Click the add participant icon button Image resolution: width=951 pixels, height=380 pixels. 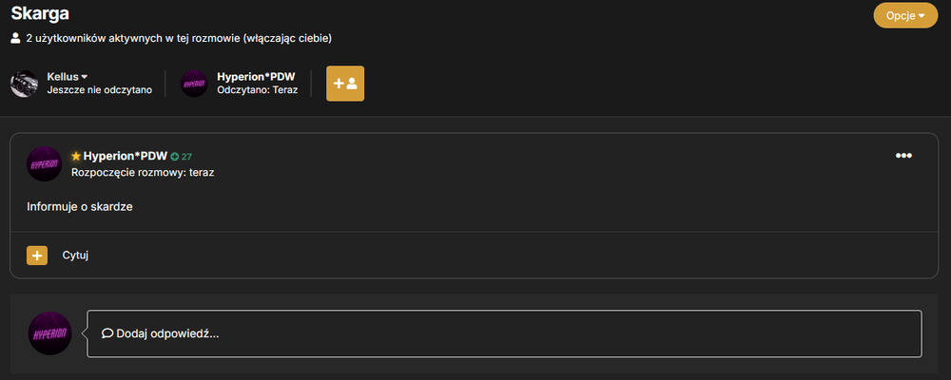(x=345, y=84)
